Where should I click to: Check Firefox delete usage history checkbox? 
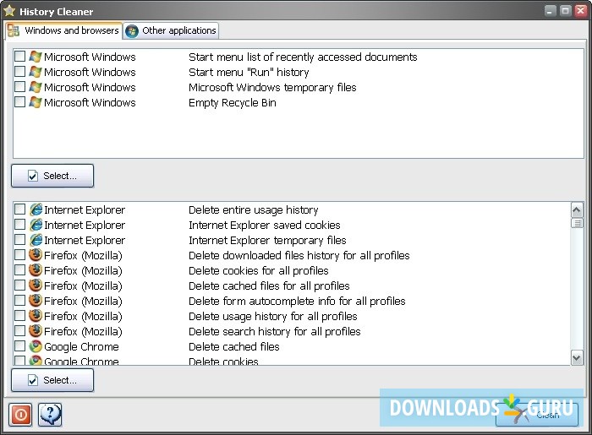tap(19, 316)
